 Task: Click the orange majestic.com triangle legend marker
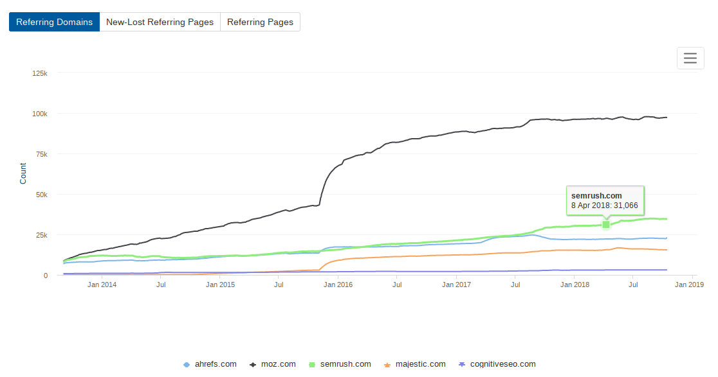(387, 365)
